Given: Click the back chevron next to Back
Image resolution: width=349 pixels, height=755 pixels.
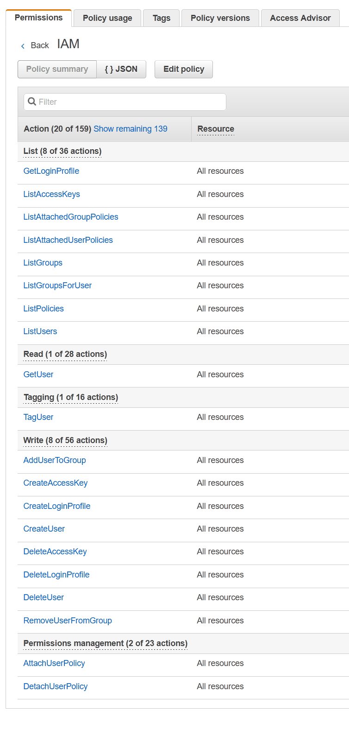Looking at the screenshot, I should [x=23, y=46].
